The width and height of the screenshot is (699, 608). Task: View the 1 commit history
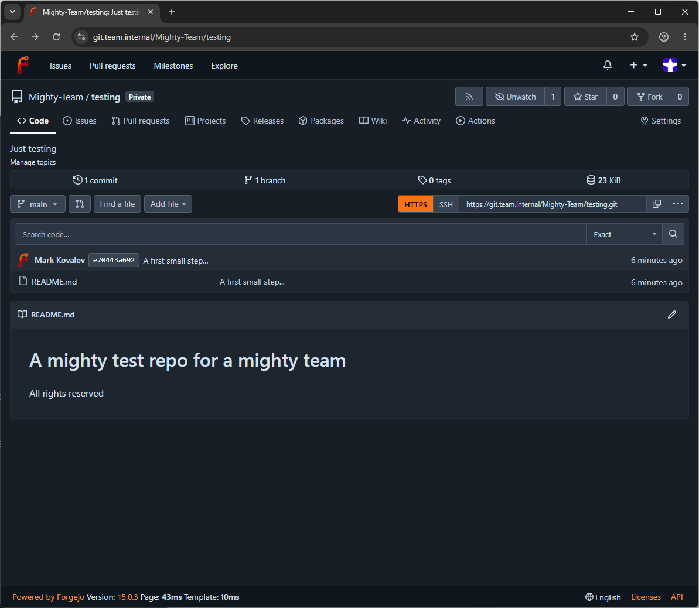click(x=95, y=180)
